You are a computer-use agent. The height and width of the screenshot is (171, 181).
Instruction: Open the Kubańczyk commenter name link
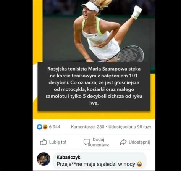pyautogui.click(x=68, y=157)
